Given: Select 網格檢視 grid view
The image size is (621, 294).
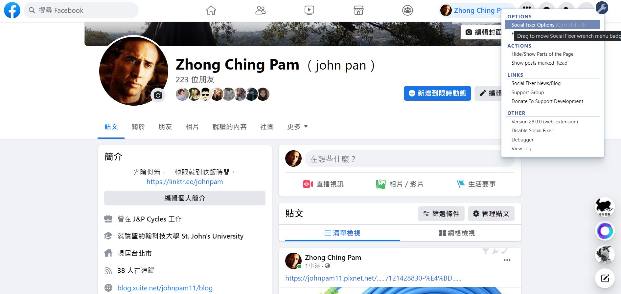Looking at the screenshot, I should click(457, 233).
